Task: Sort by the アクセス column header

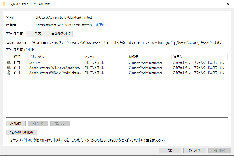Action: point(105,57)
